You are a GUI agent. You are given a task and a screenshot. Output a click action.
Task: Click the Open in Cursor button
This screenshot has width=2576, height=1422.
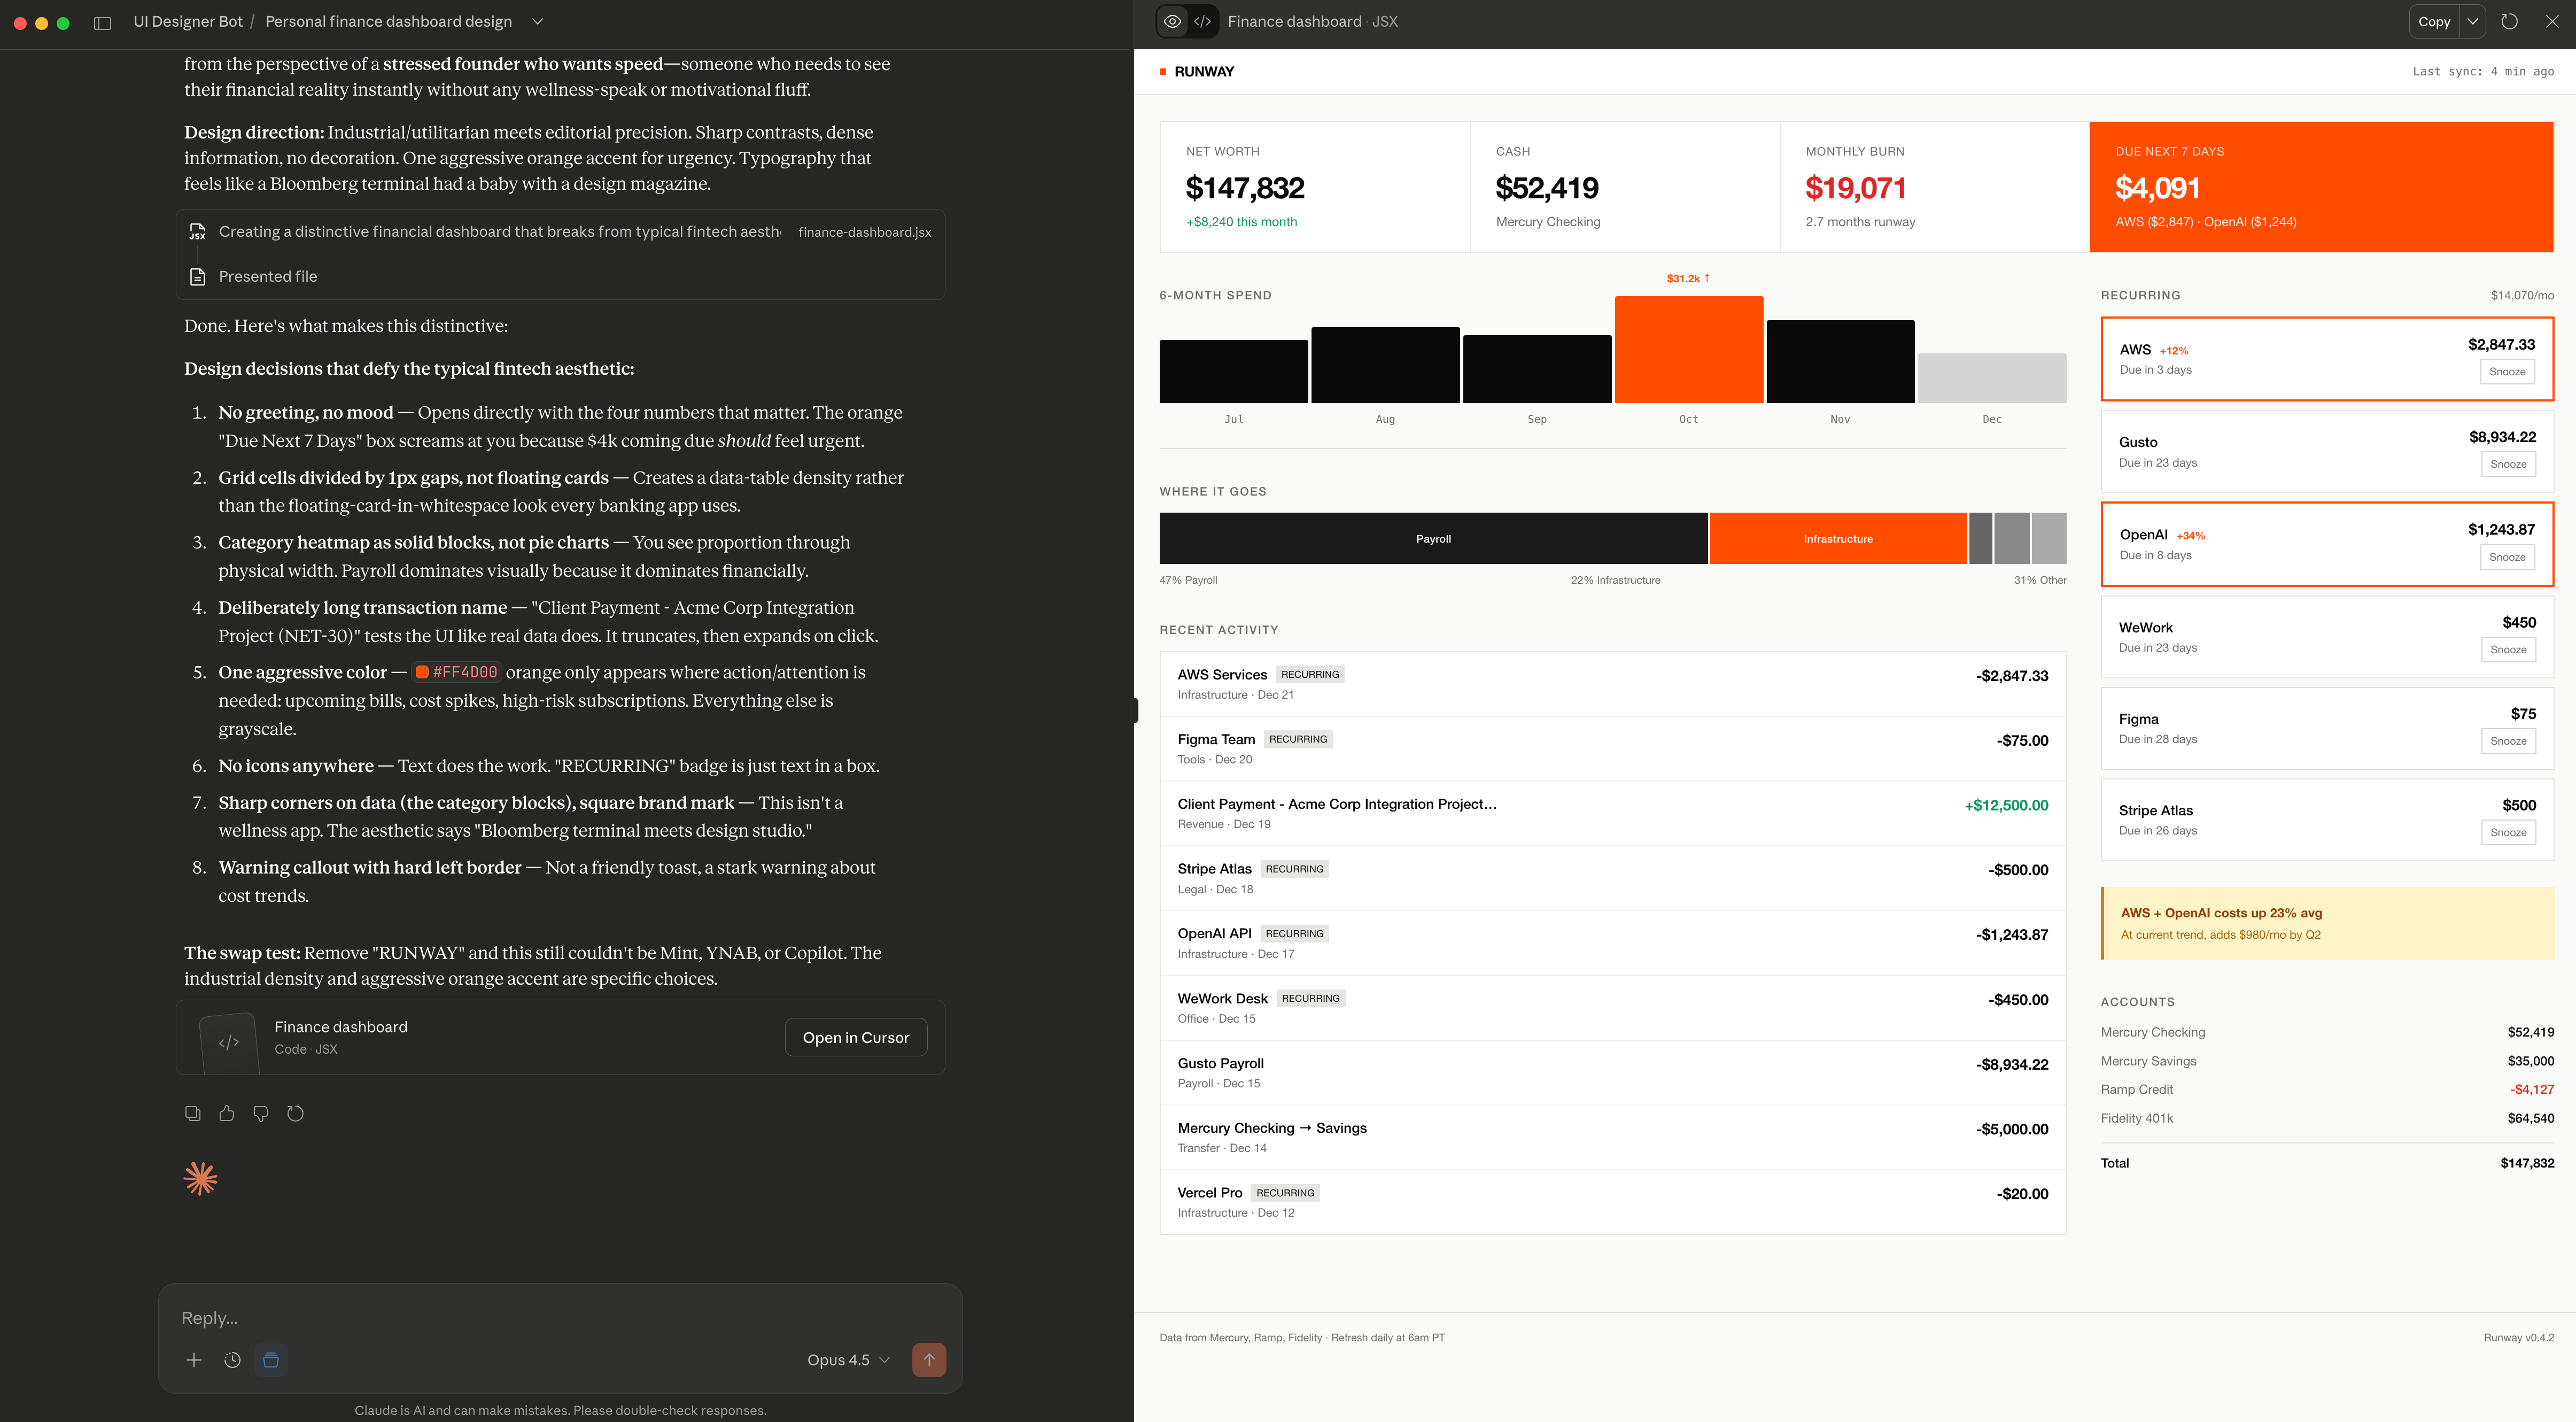tap(855, 1037)
